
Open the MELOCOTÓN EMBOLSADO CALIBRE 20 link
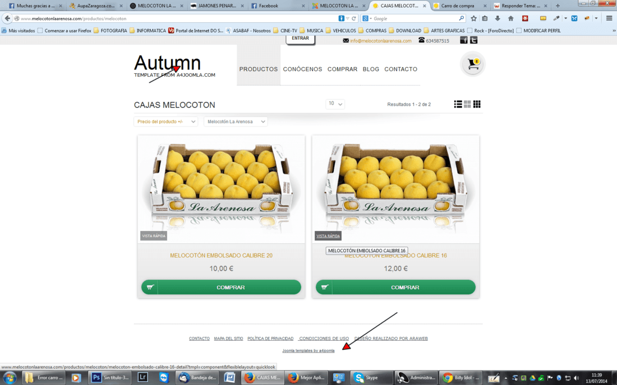click(221, 256)
